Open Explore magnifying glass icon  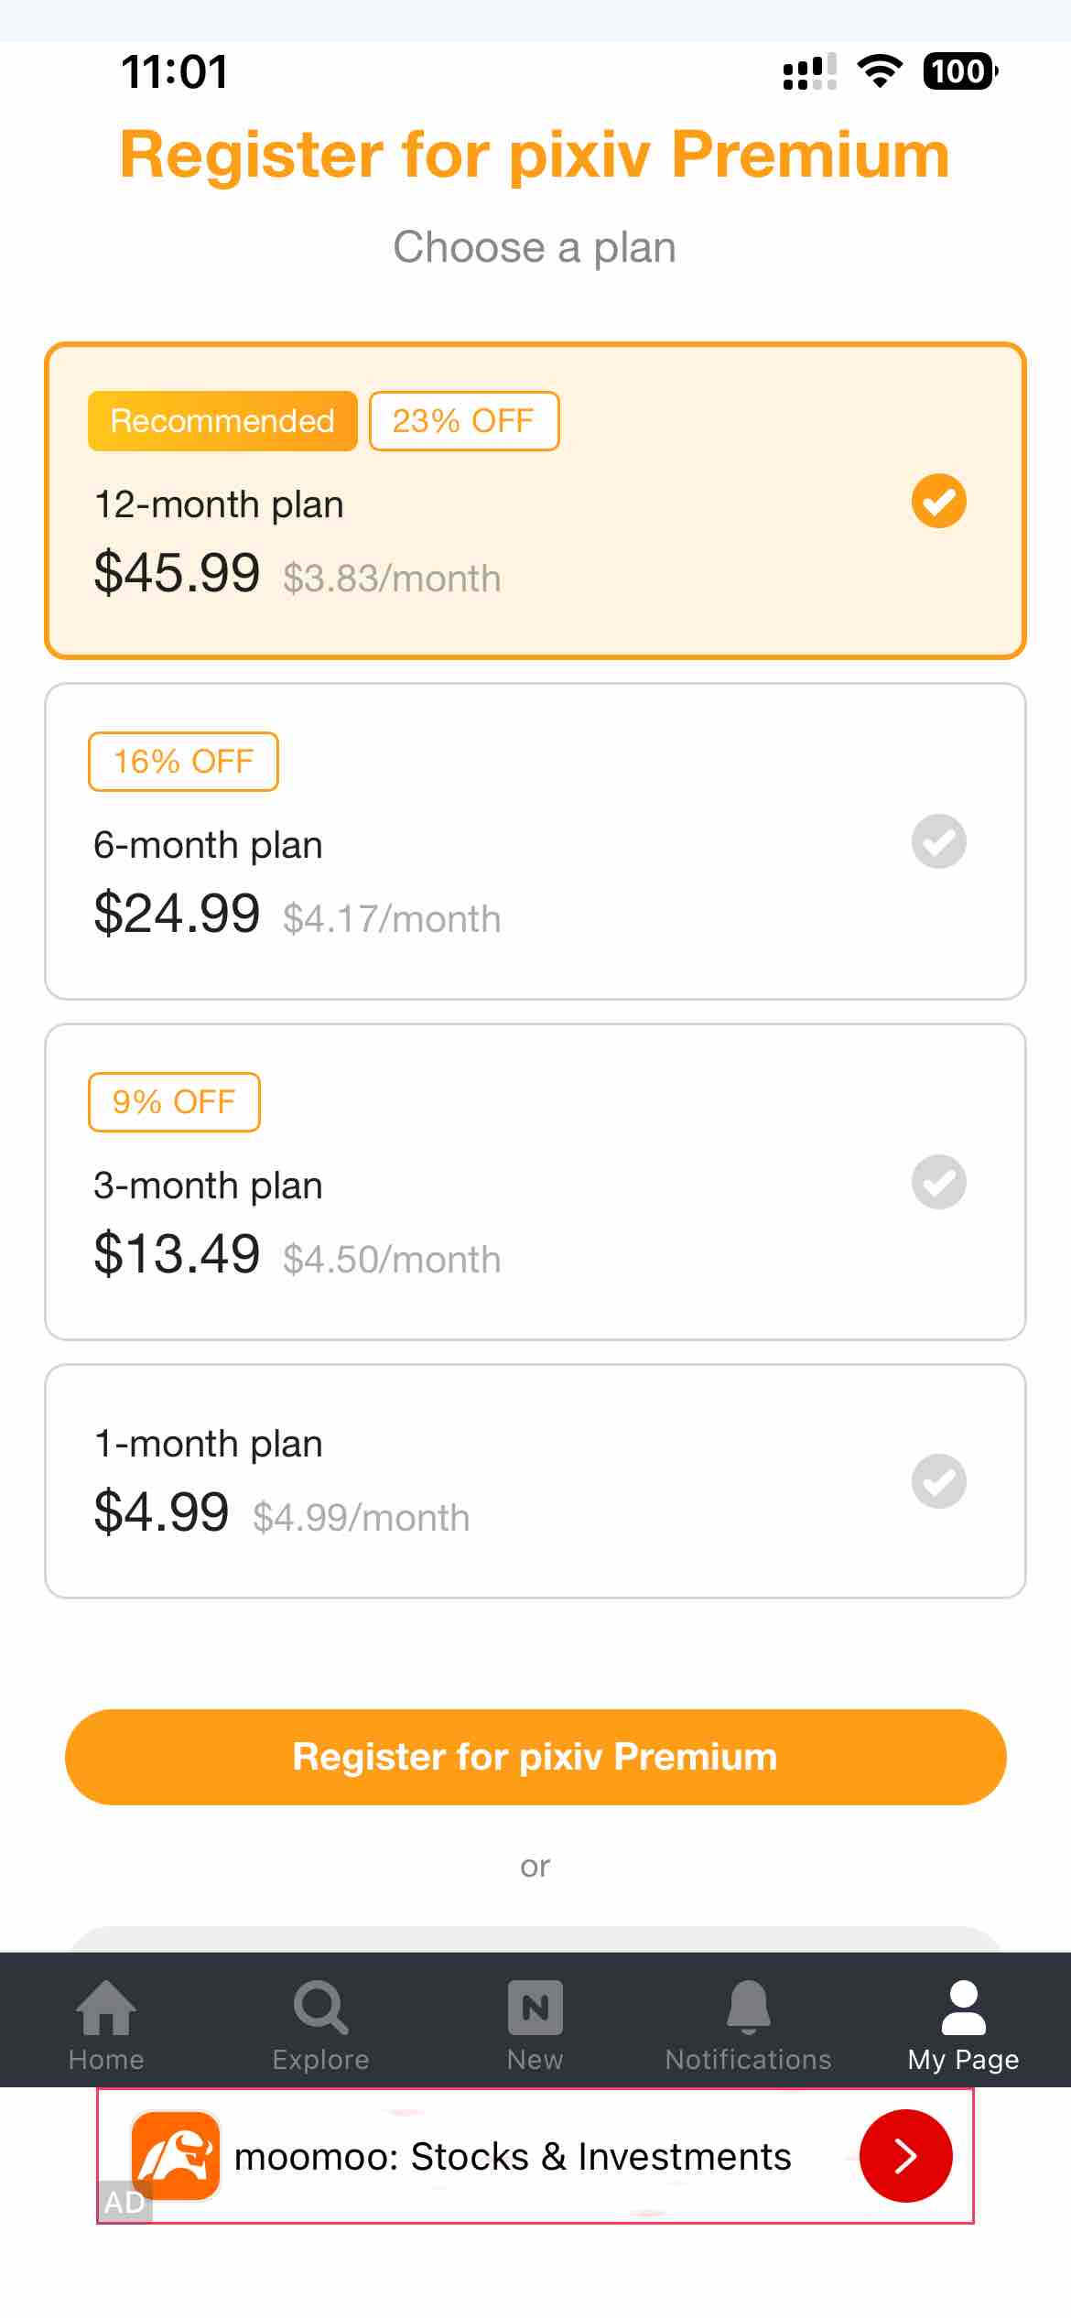pos(320,2009)
